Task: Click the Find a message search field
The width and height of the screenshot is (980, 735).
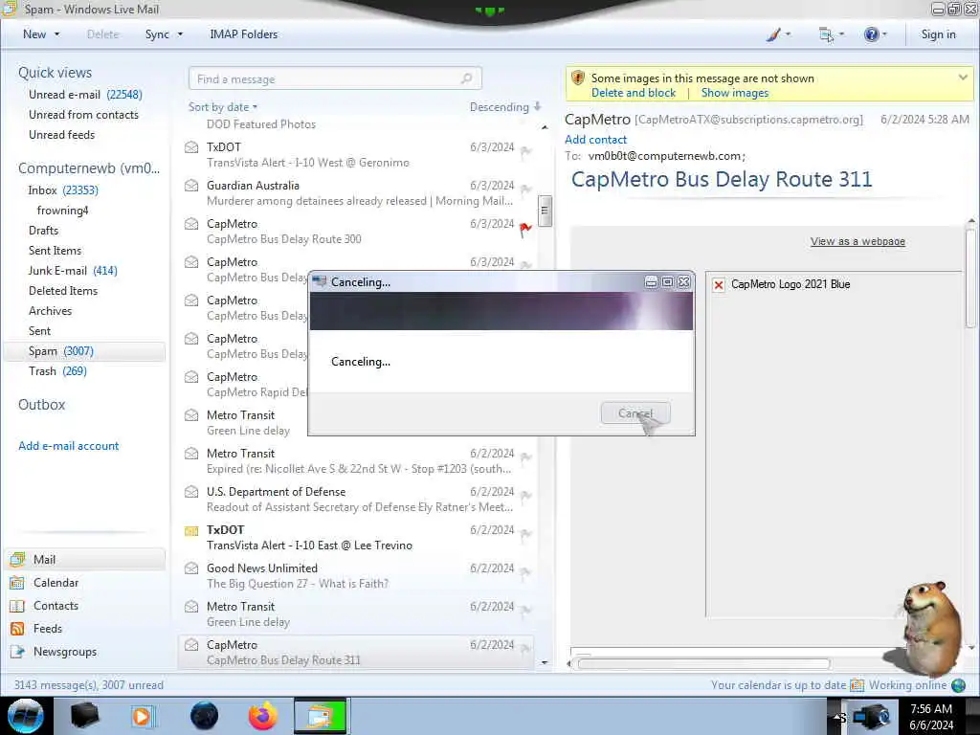Action: point(335,78)
